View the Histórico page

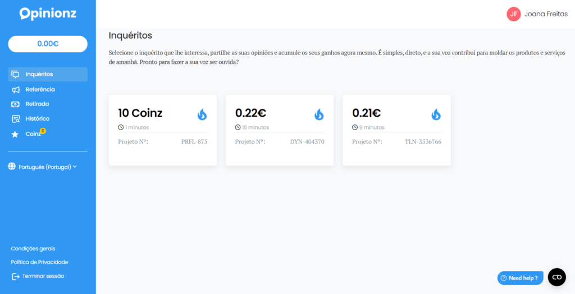(x=38, y=119)
